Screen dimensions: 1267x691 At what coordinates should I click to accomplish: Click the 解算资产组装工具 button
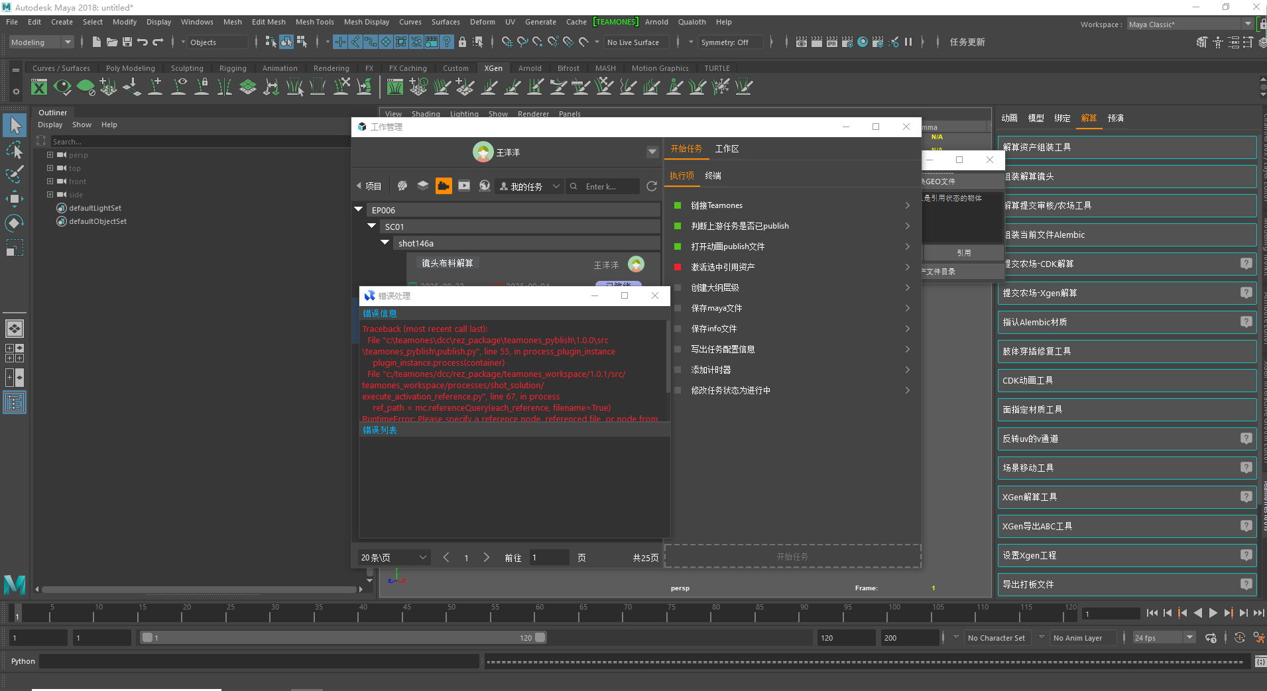[x=1126, y=147]
